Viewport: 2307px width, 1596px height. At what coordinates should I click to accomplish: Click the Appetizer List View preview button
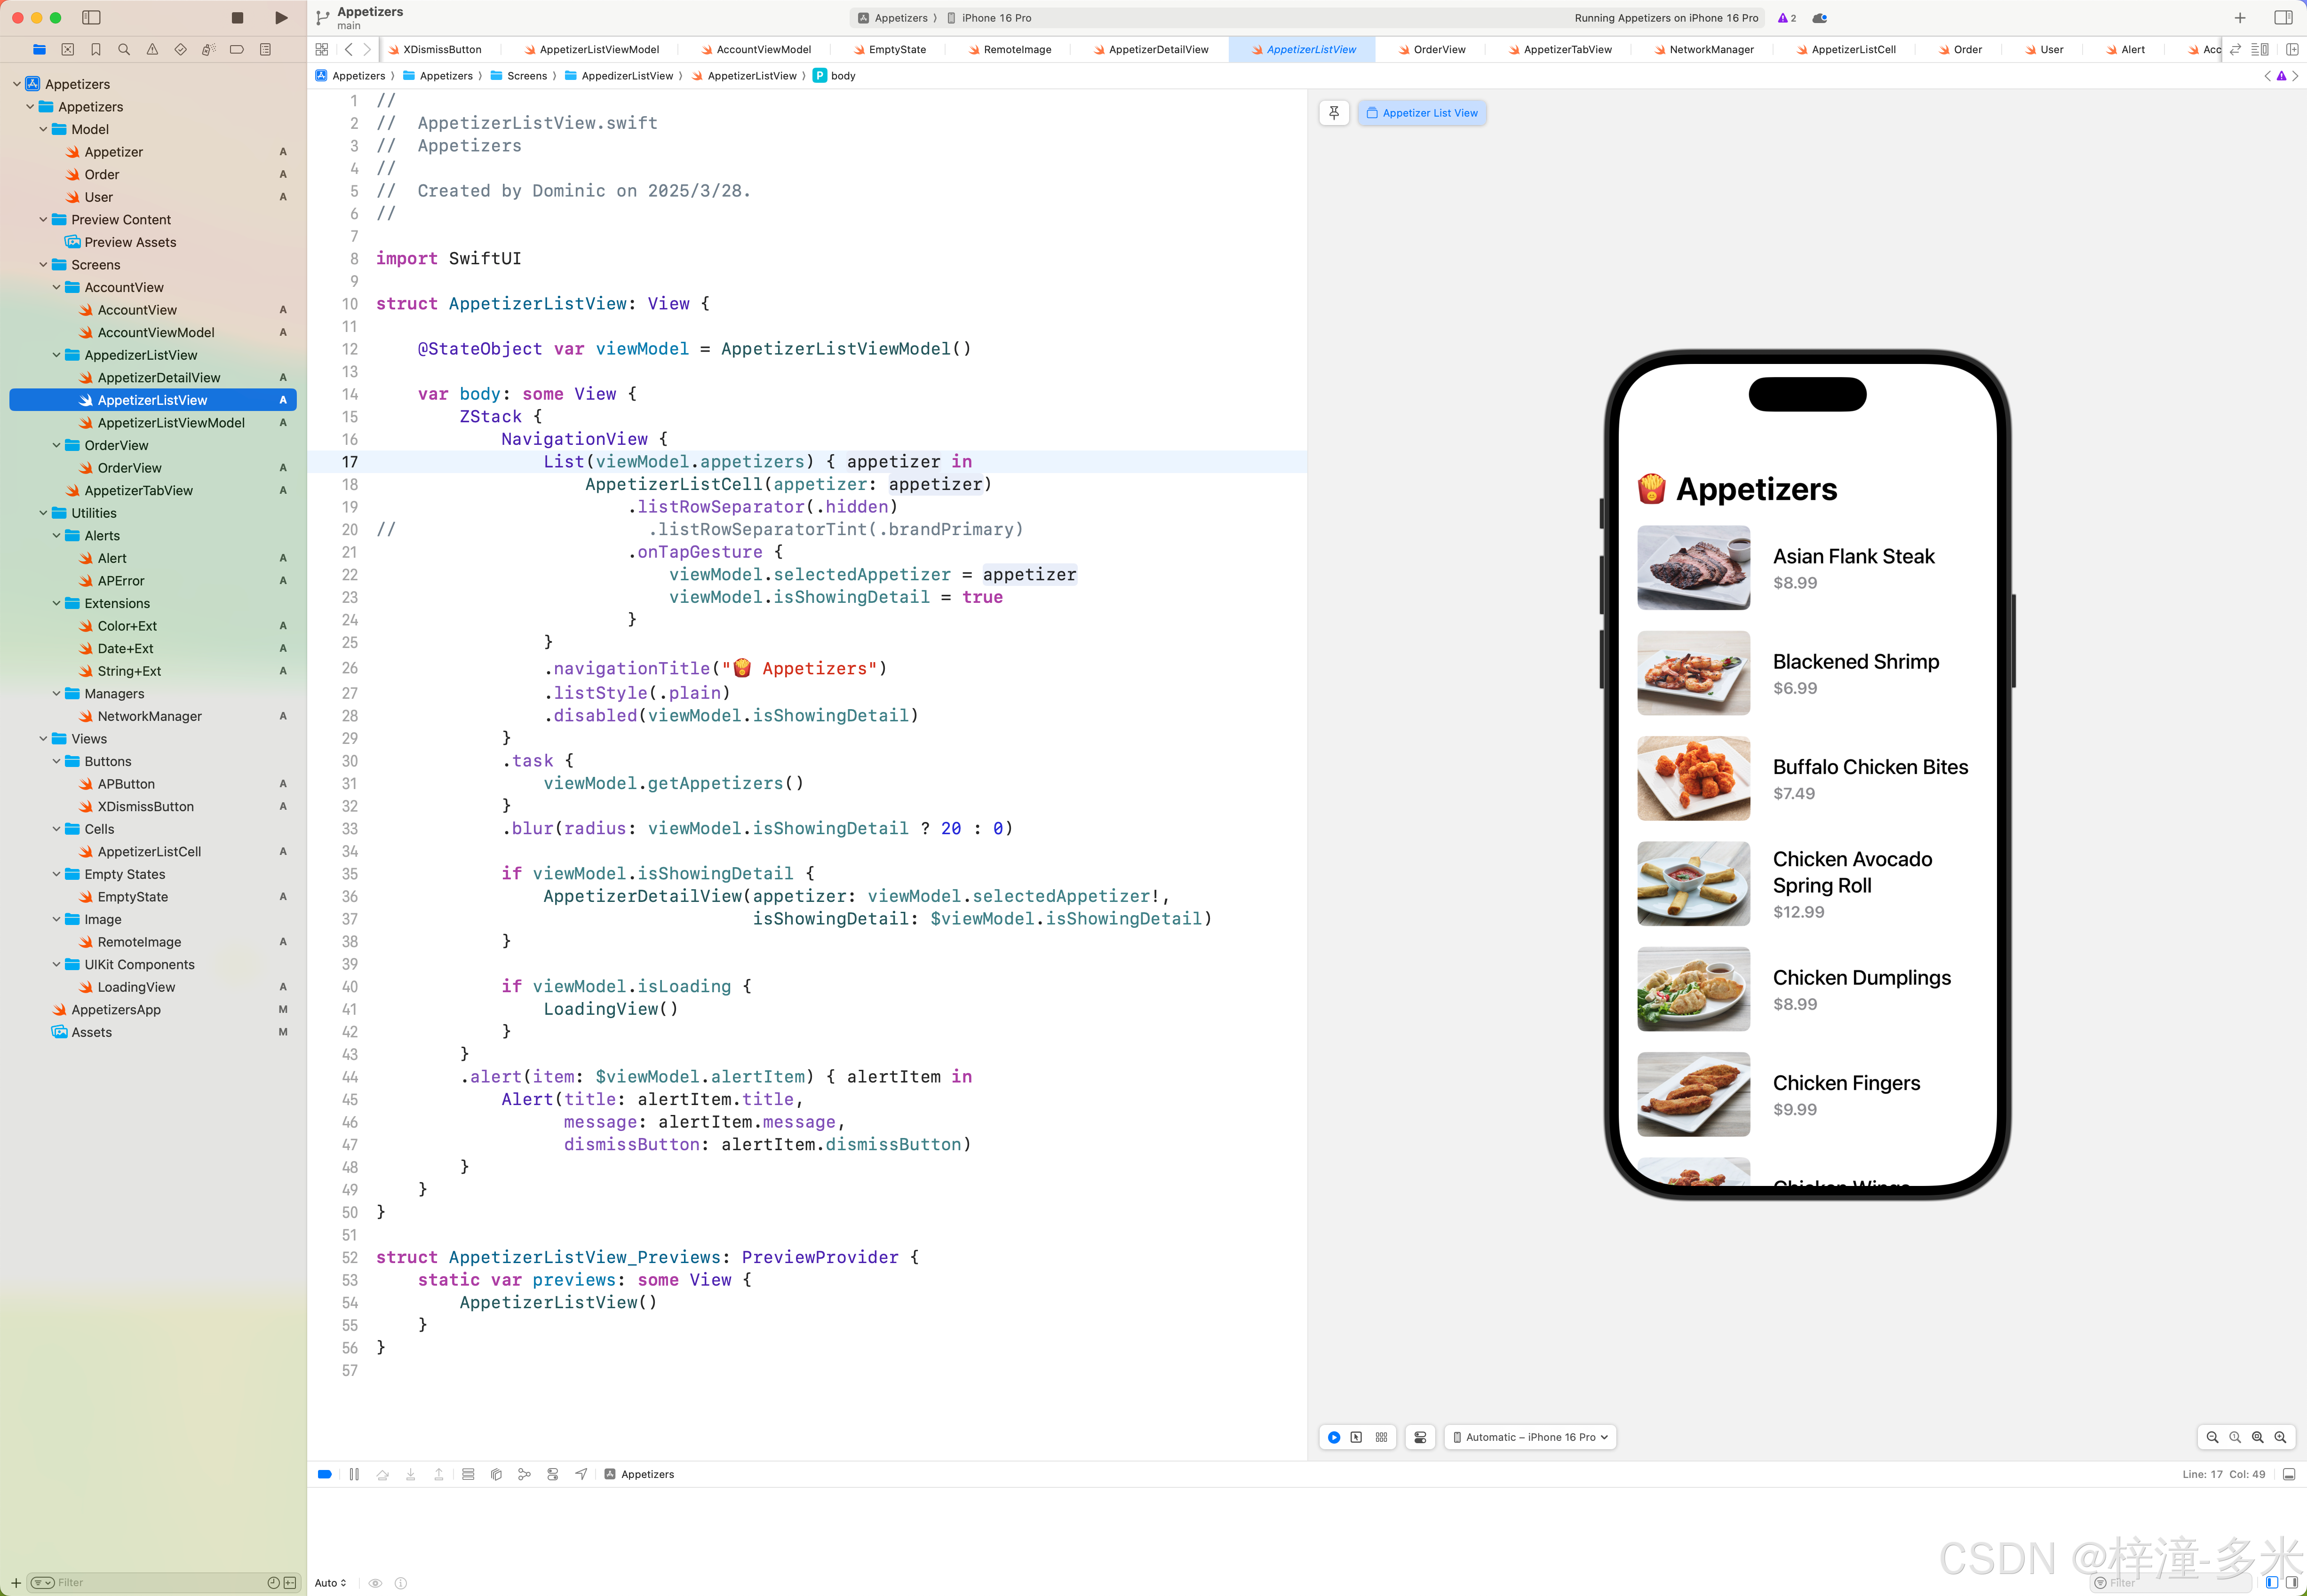[1422, 113]
